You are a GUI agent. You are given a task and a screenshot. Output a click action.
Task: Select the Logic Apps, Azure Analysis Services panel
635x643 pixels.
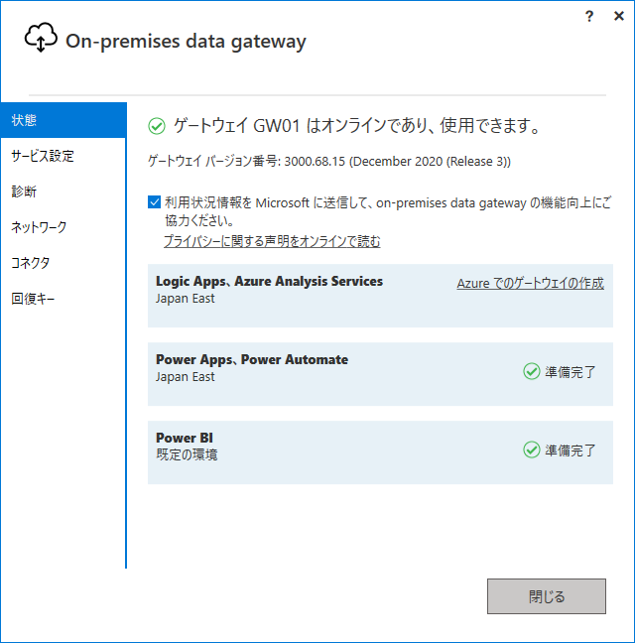[380, 296]
